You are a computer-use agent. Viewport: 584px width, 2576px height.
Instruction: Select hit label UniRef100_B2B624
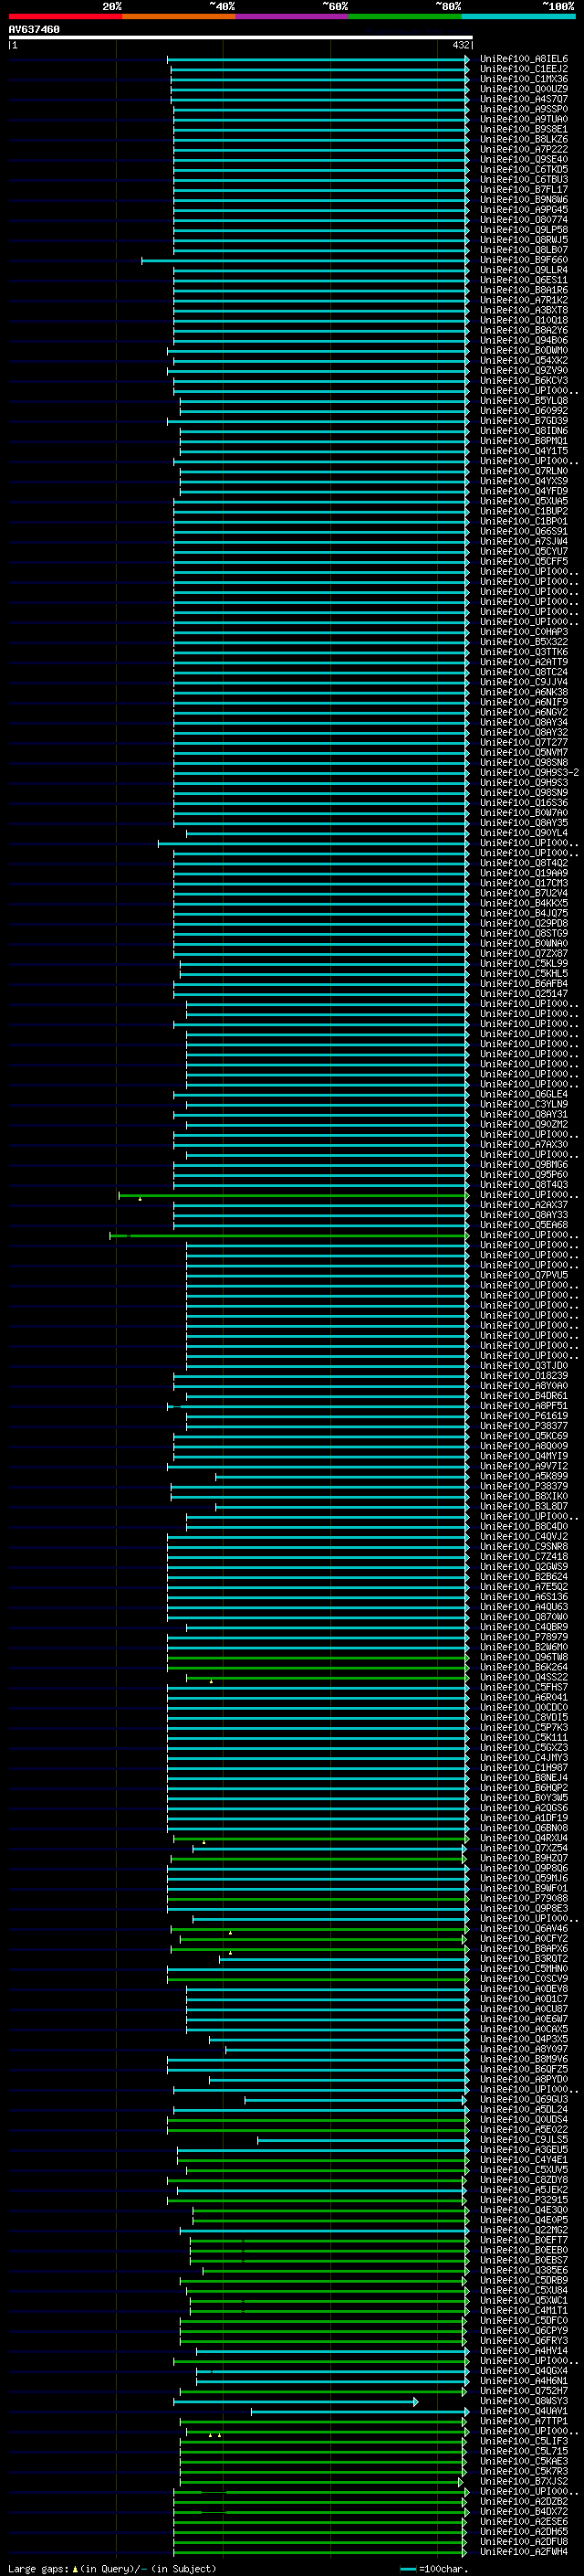coord(523,1577)
